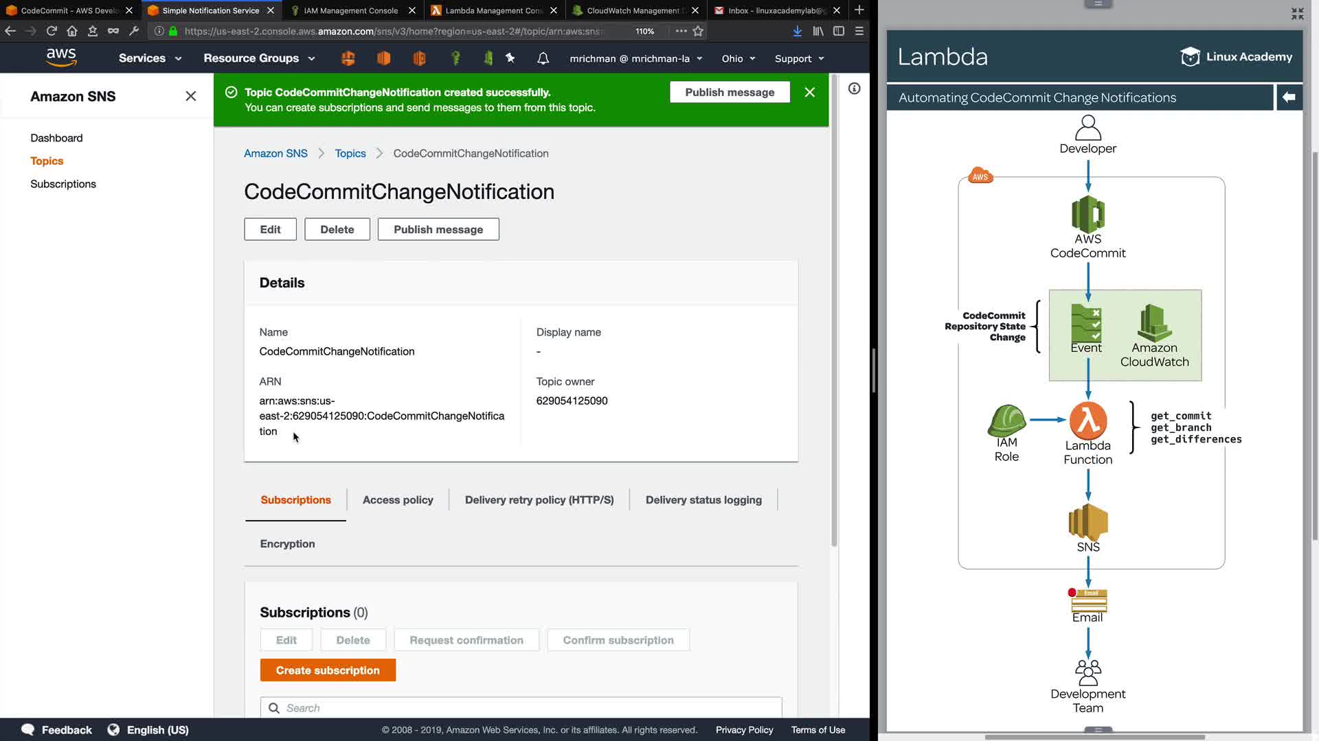Bookmark page with star icon
The height and width of the screenshot is (741, 1319).
(698, 31)
